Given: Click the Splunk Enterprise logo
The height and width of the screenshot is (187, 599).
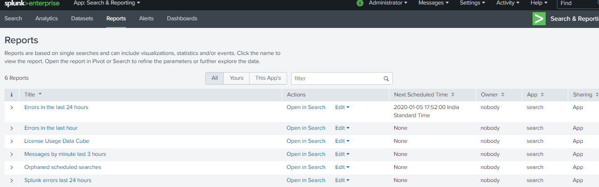Looking at the screenshot, I should coord(32,3).
